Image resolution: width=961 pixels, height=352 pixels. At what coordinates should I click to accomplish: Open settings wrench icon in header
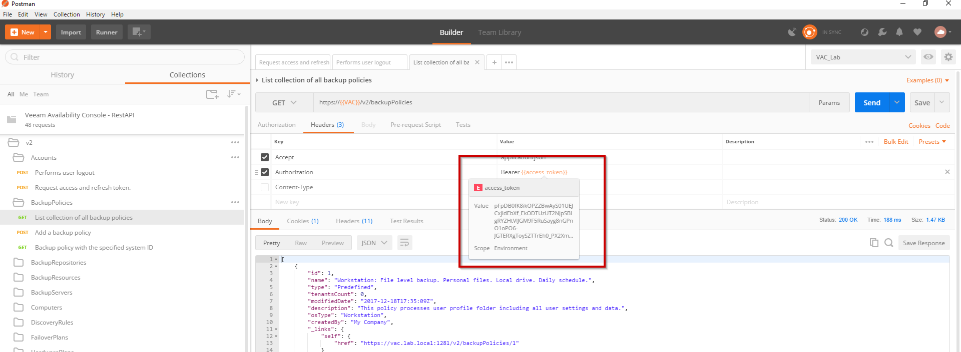[882, 32]
